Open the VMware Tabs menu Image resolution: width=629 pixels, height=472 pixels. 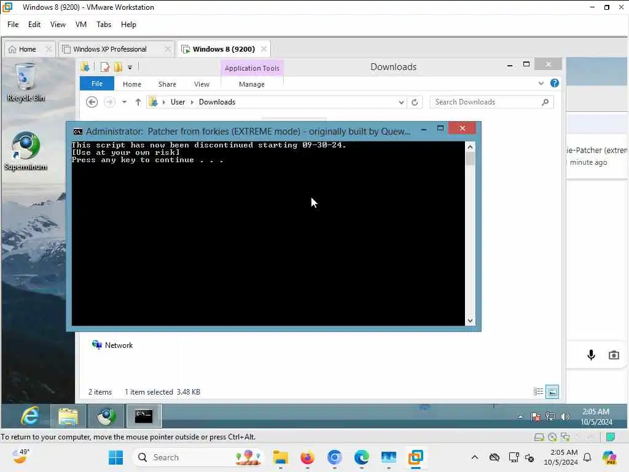point(104,25)
